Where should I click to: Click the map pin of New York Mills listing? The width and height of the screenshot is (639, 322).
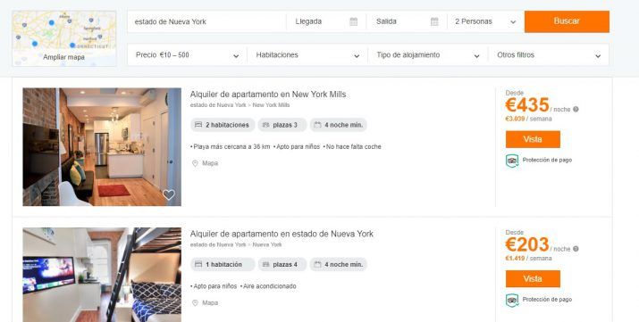tap(195, 163)
